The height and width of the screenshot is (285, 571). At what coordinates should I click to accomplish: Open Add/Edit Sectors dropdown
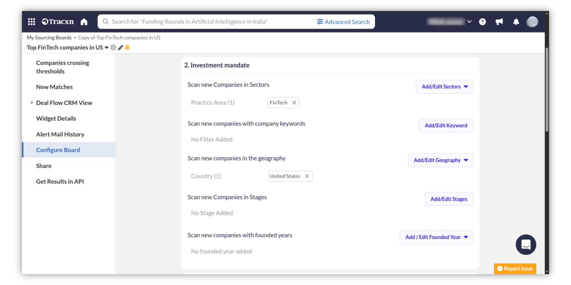point(444,87)
